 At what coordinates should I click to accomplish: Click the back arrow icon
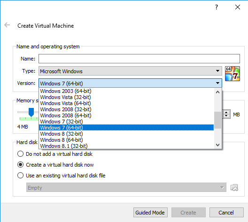tap(7, 25)
